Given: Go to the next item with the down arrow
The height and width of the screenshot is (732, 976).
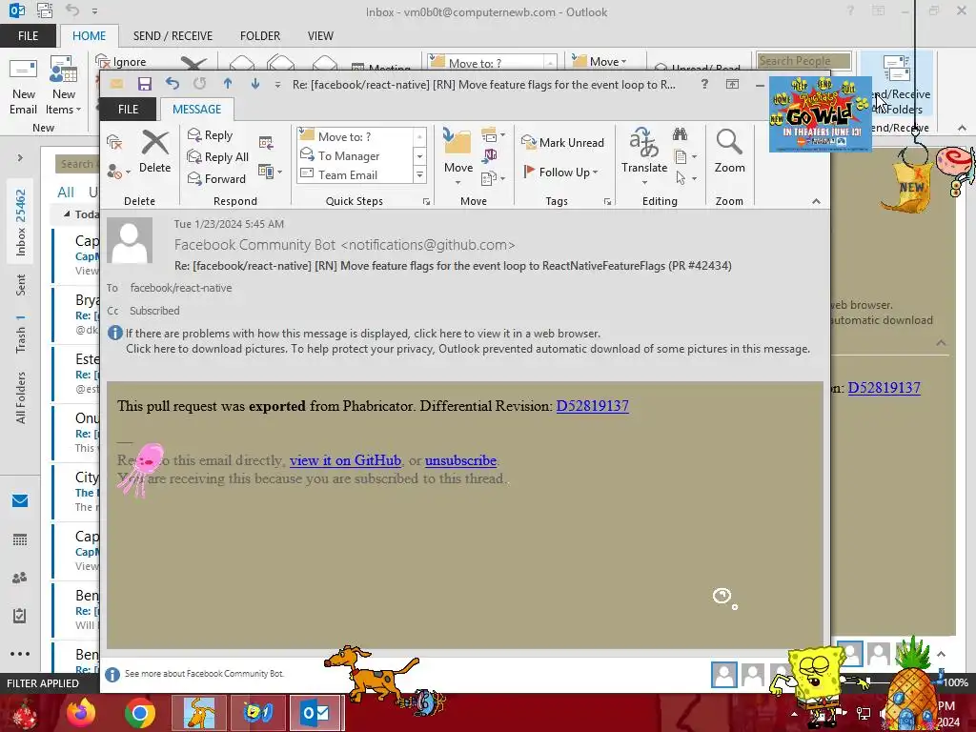Looking at the screenshot, I should pos(255,84).
